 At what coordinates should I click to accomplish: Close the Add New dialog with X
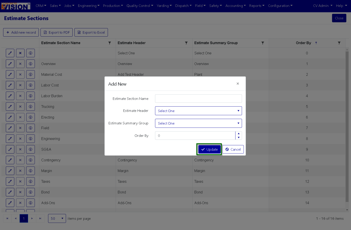click(x=238, y=84)
